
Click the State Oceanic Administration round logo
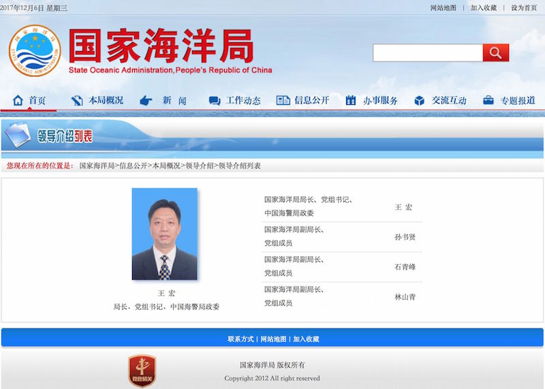tap(35, 51)
